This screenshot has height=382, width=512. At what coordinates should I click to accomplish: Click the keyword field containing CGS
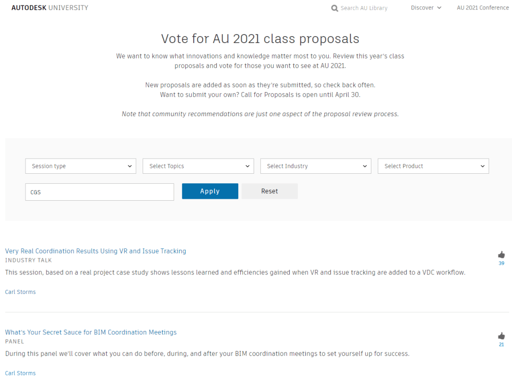(100, 192)
